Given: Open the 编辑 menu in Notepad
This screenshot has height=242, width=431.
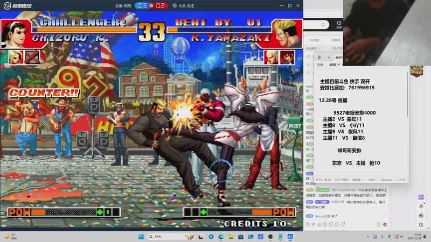Looking at the screenshot, I should point(332,65).
